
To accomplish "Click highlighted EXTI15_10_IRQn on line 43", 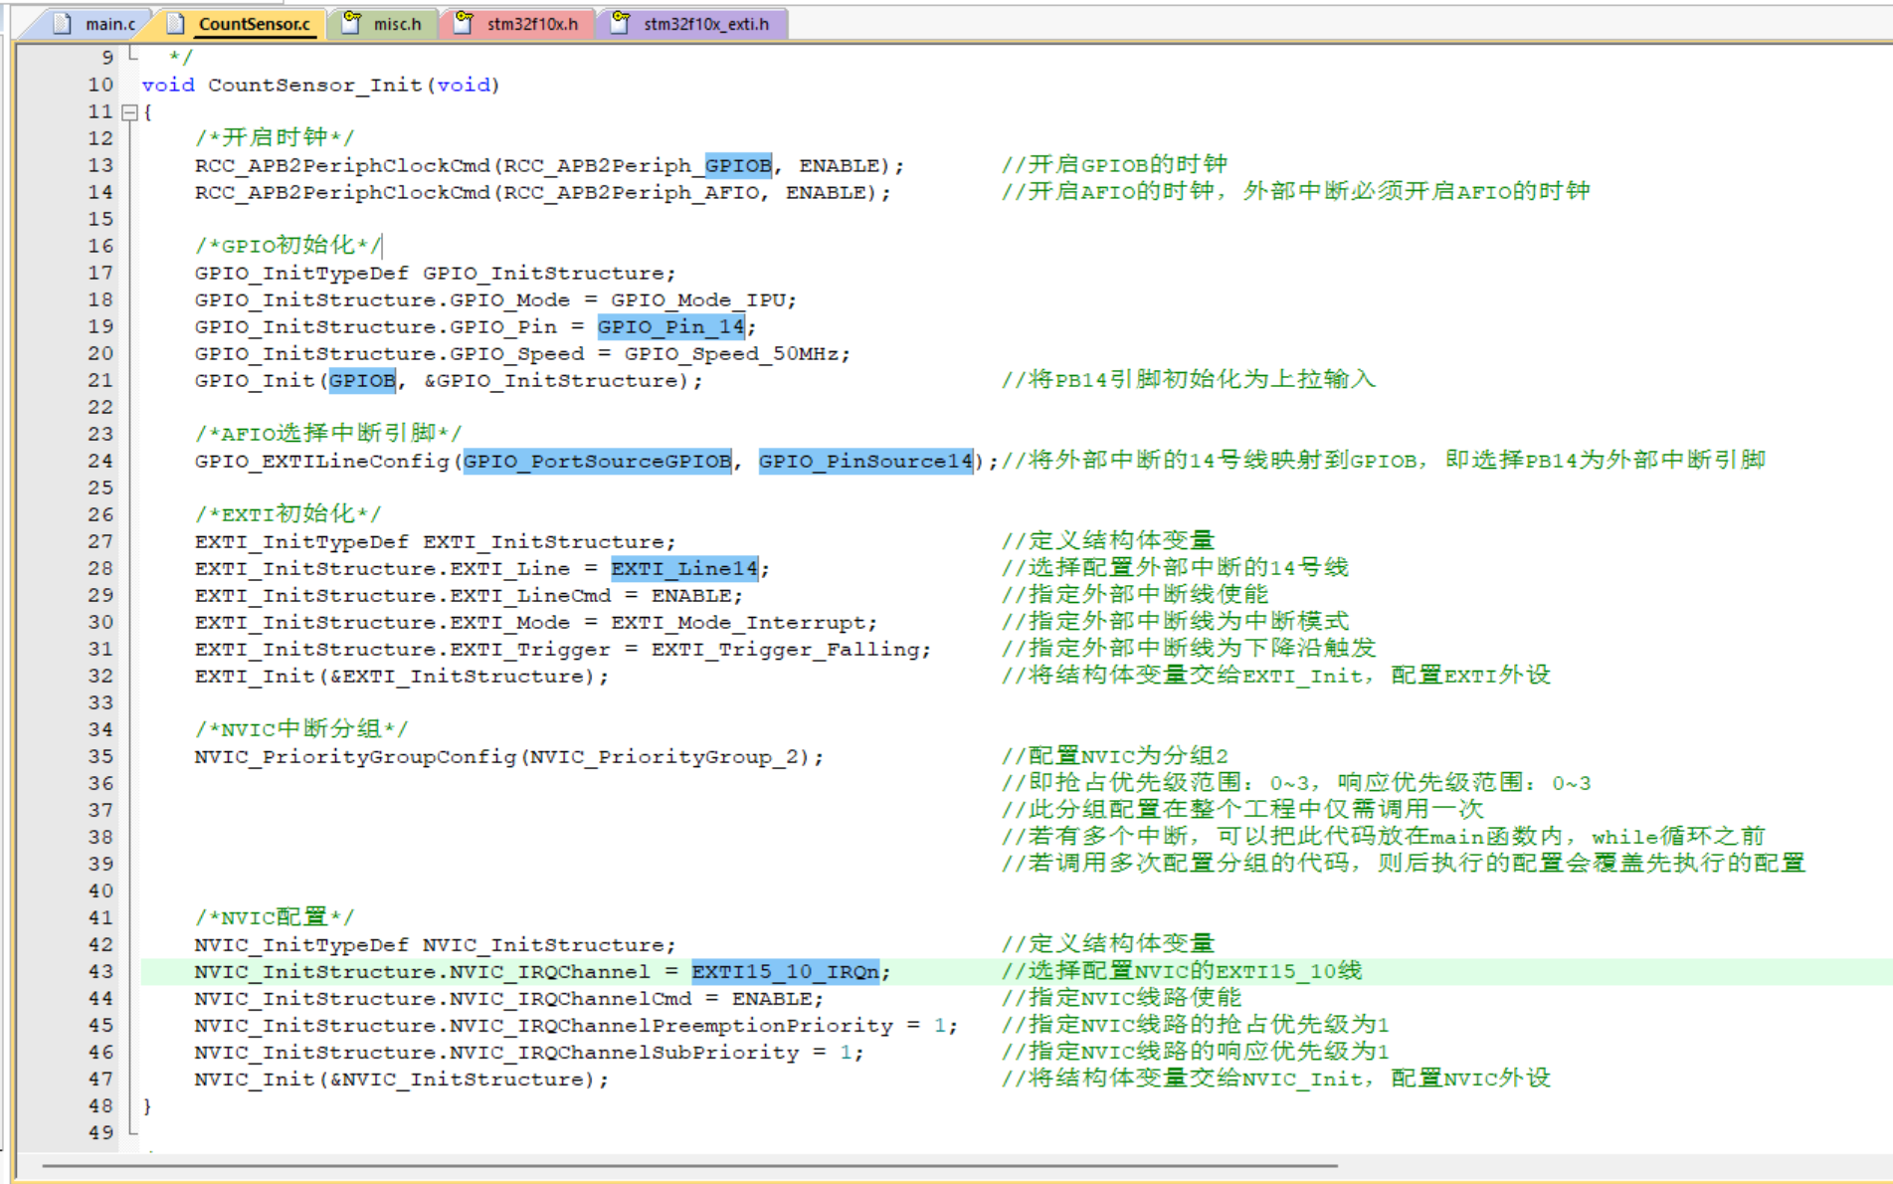I will click(786, 971).
